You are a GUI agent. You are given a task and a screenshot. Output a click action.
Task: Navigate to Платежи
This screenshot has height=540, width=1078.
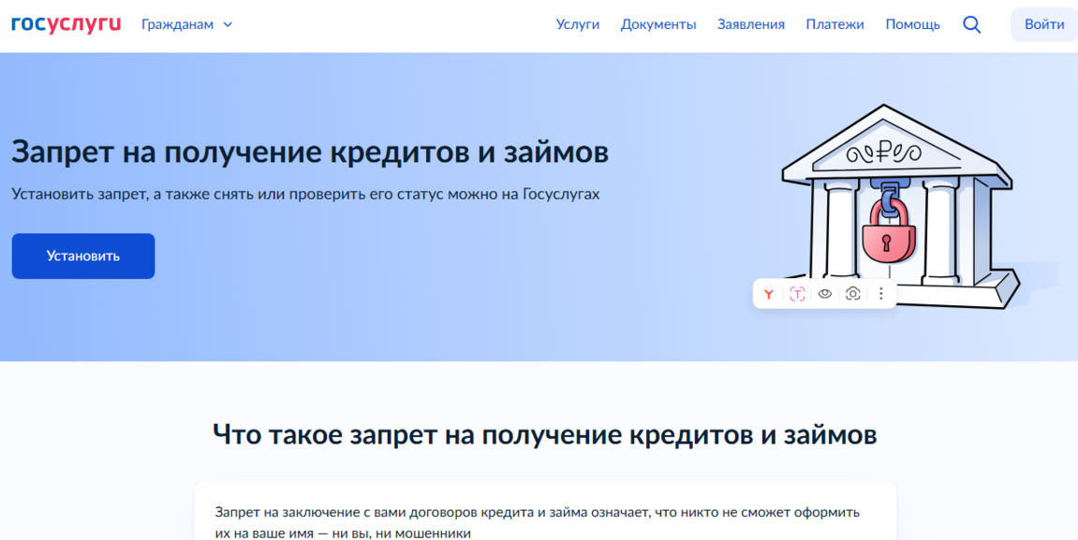pos(834,24)
